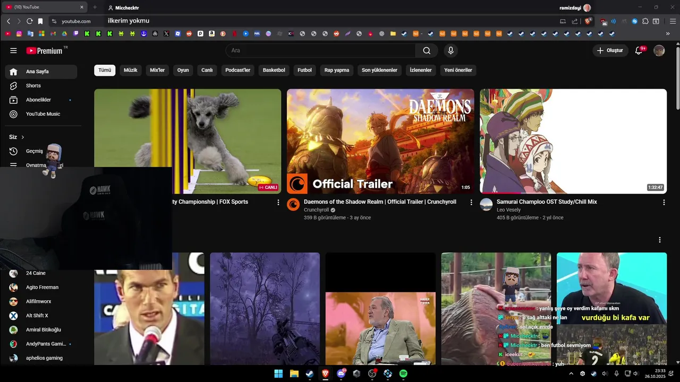Open the poodle live stream thumbnail
This screenshot has width=680, height=382.
pos(188,141)
